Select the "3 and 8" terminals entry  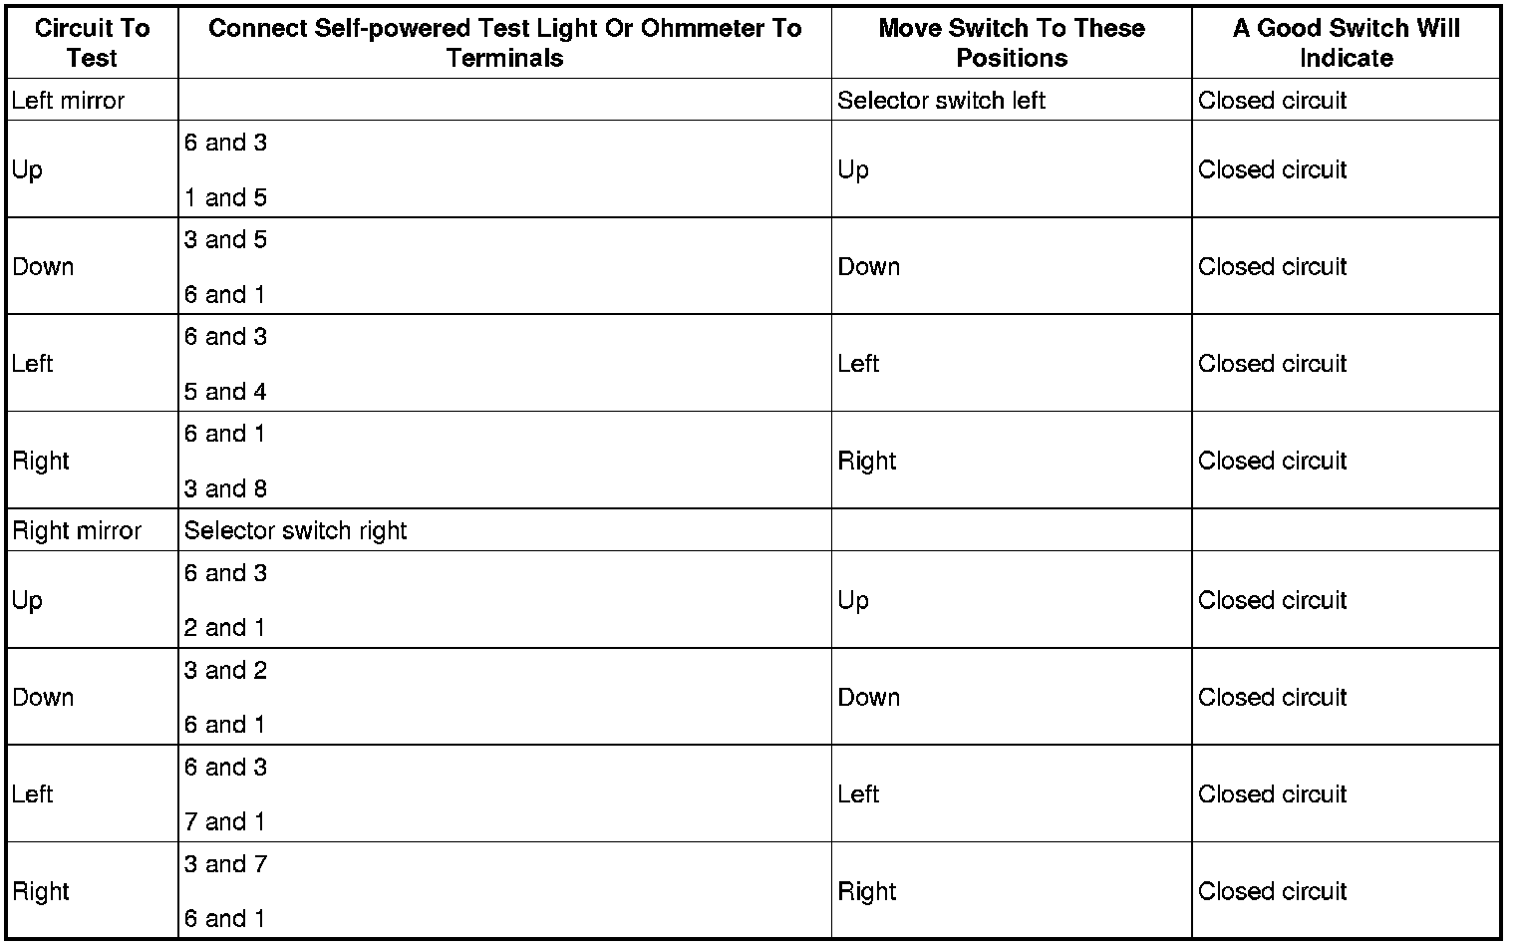point(225,488)
